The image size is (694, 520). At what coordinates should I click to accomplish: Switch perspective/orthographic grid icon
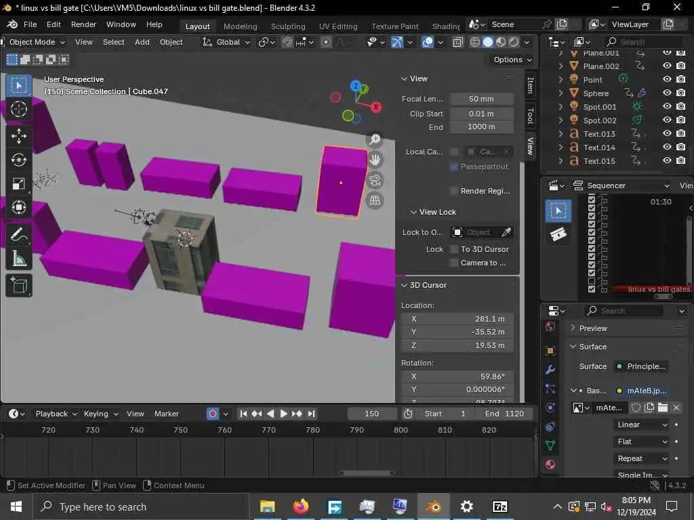(x=375, y=200)
